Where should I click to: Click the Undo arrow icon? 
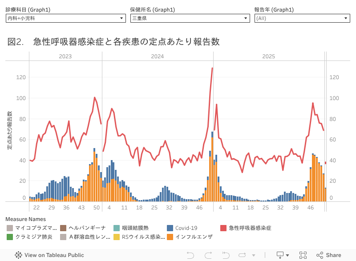tap(190, 255)
